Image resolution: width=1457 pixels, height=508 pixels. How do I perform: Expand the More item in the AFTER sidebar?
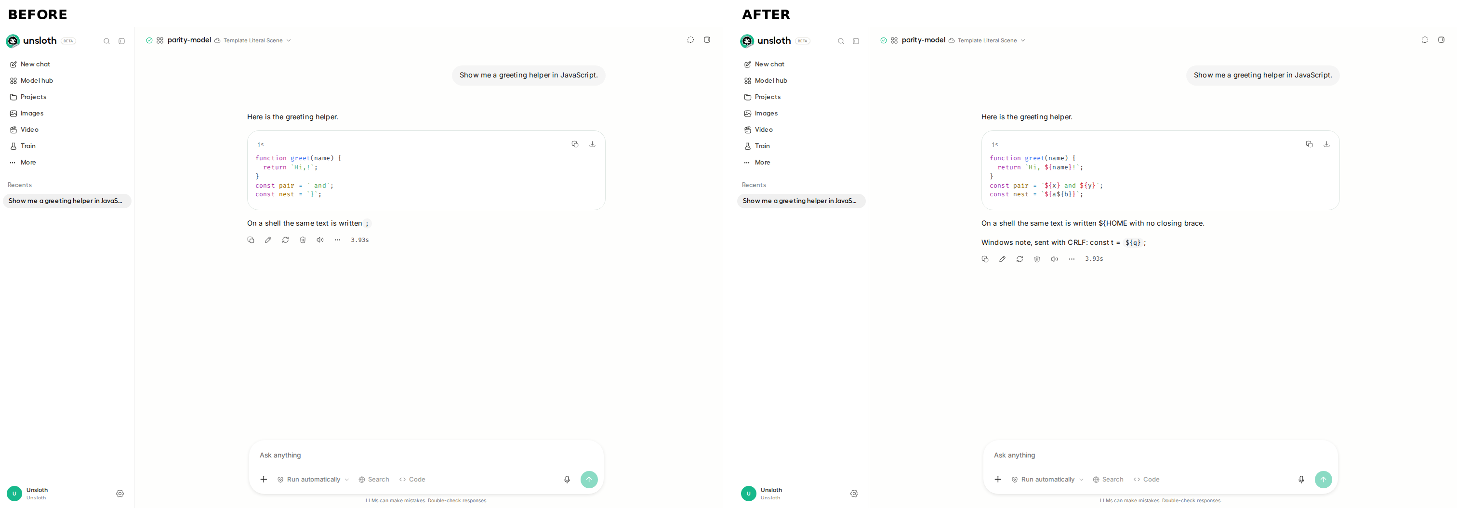(x=801, y=163)
